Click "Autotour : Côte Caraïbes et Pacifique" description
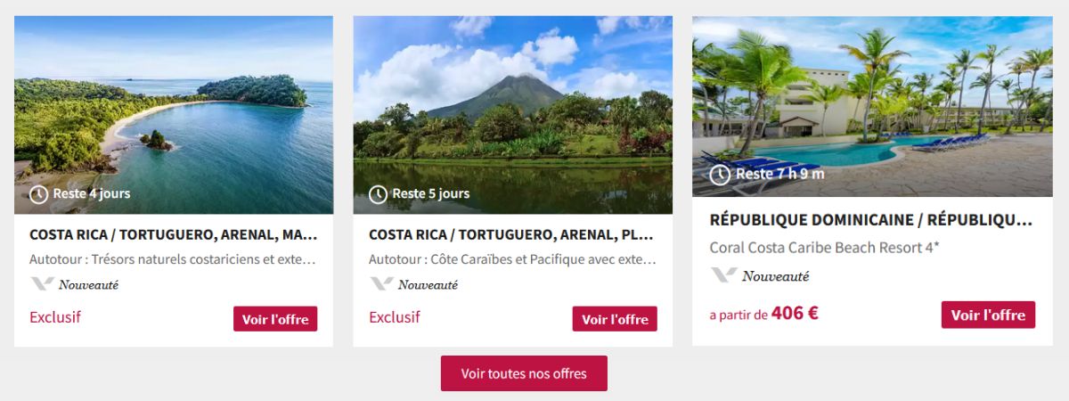The width and height of the screenshot is (1069, 401). click(x=513, y=260)
